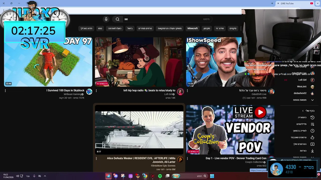321x180 pixels.
Task: Select the בישול filter chip
Action: click(130, 28)
